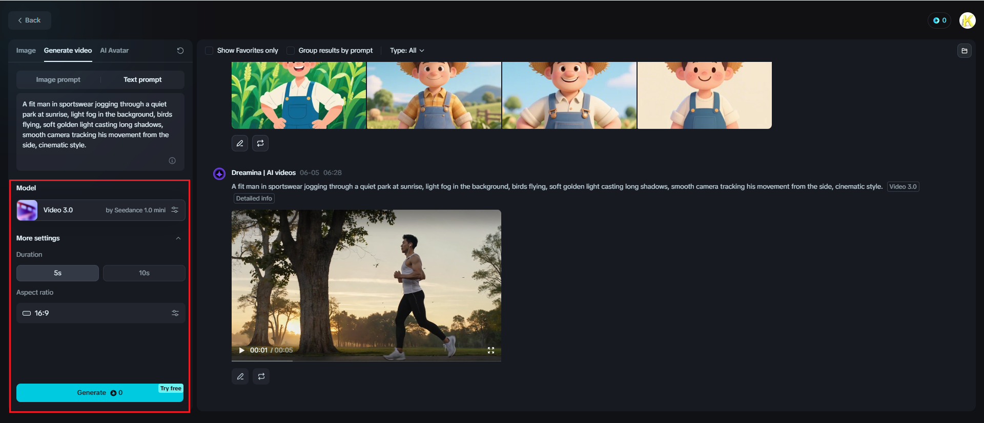Click the 06-05 06:28 timestamp
The image size is (984, 423).
point(321,173)
